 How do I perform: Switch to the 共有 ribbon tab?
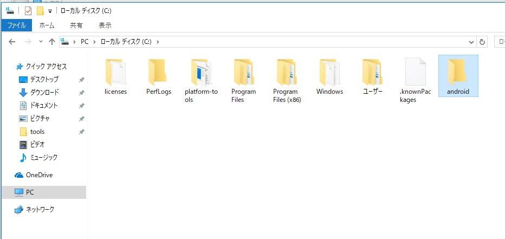coord(76,25)
